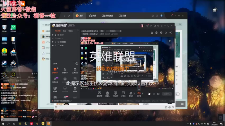Click search box in WeGame sidebar
Screen dimensions: 225x126
(46, 25)
